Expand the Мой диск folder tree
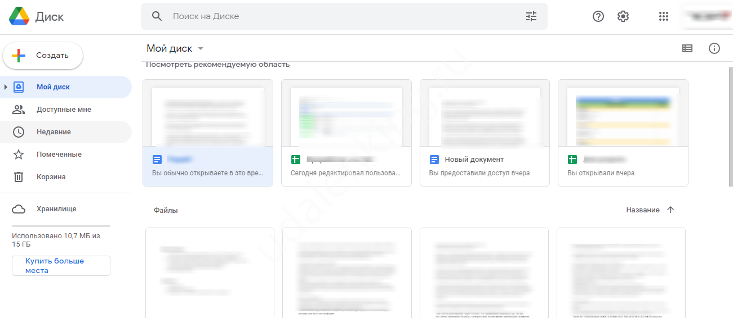 coord(6,87)
